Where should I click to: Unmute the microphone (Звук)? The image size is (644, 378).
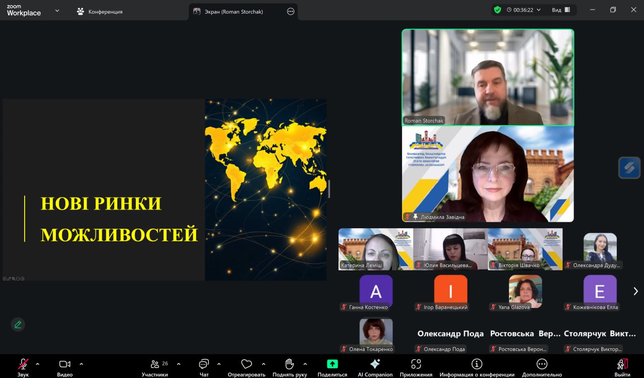(x=23, y=364)
